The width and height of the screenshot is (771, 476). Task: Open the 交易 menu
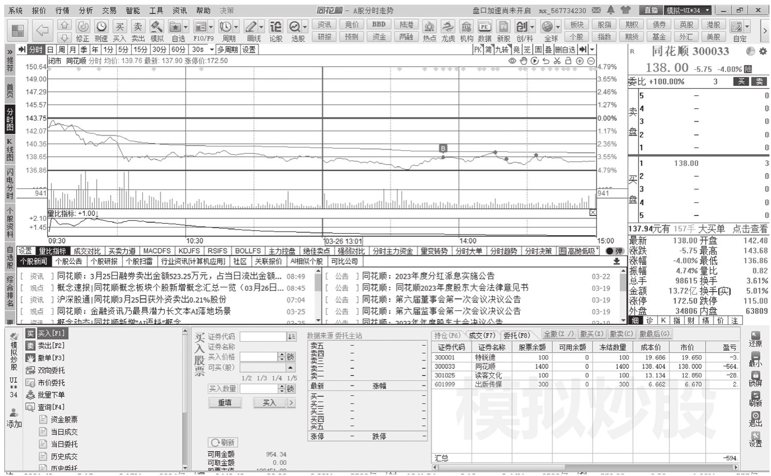(x=109, y=10)
